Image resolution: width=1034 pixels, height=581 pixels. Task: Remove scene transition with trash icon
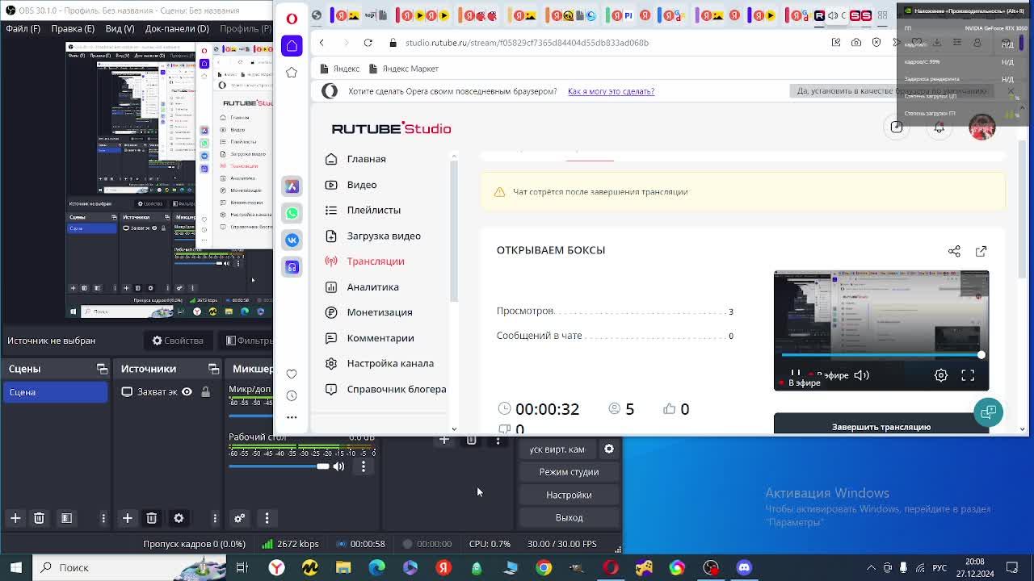point(471,440)
